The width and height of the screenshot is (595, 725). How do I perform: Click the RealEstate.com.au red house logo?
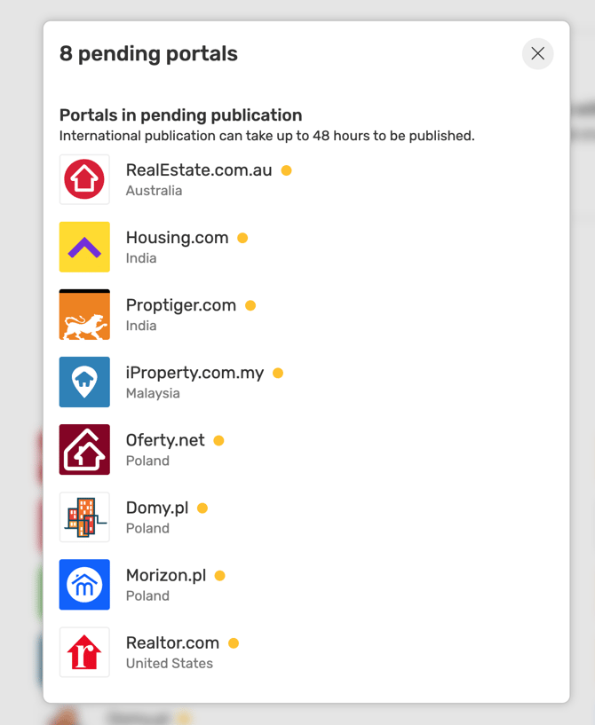click(84, 179)
